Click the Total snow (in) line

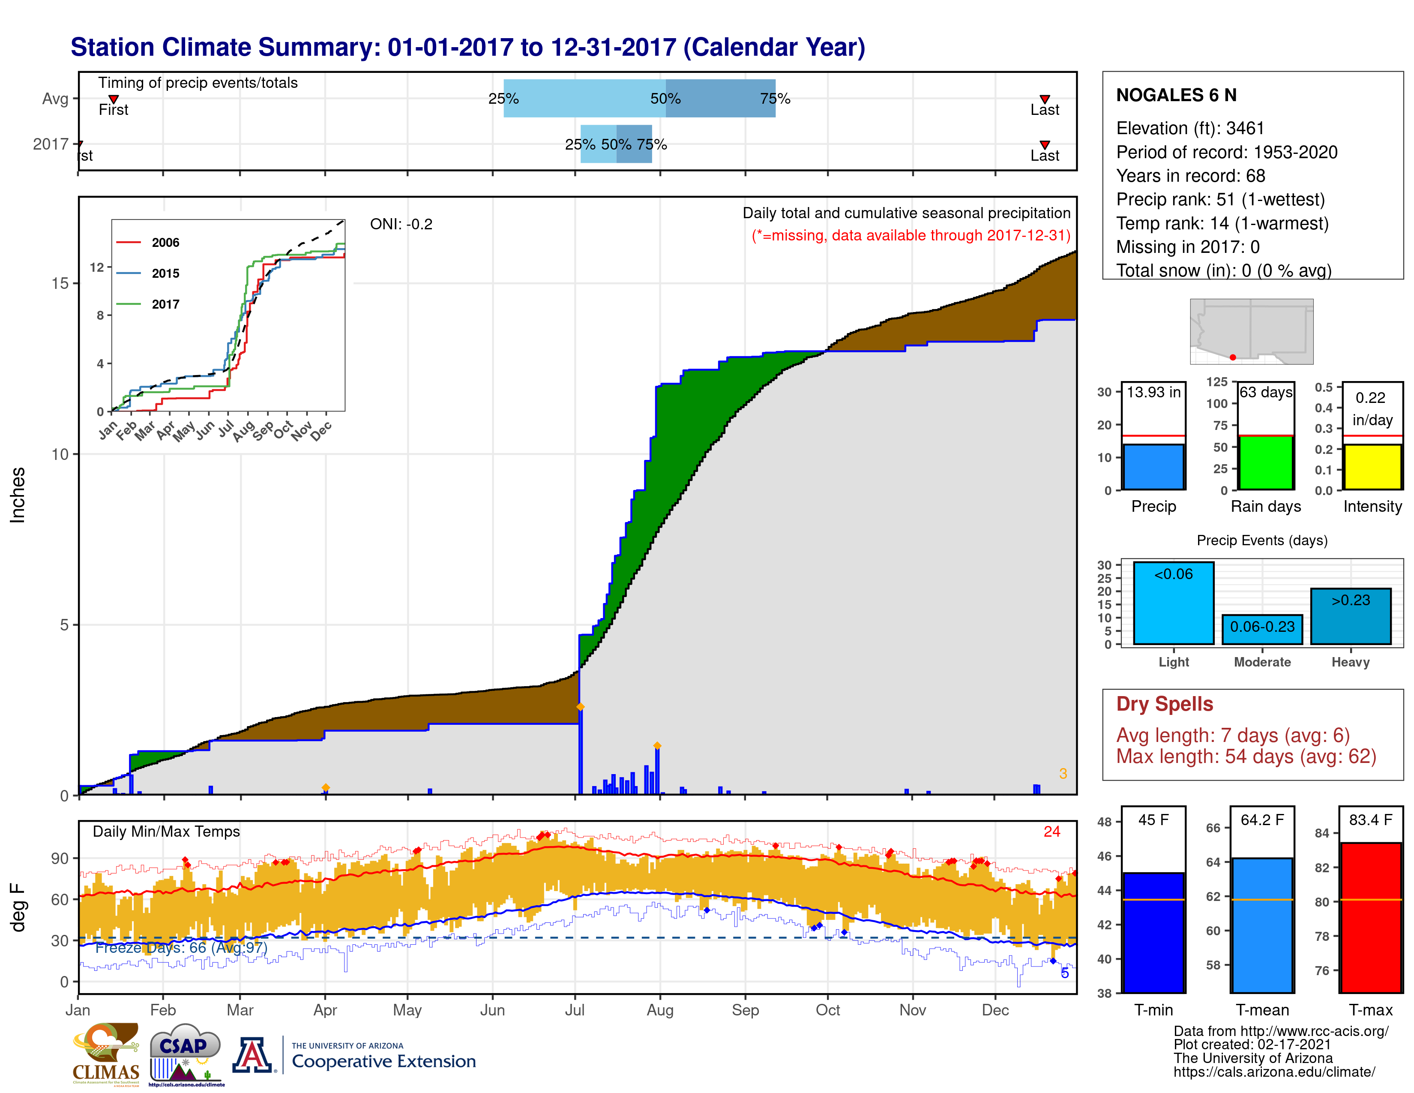(1224, 270)
